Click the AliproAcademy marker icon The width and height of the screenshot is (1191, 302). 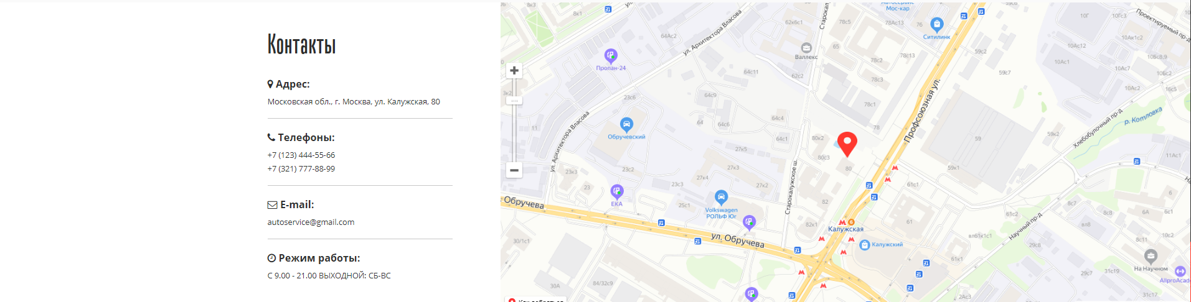1180,271
